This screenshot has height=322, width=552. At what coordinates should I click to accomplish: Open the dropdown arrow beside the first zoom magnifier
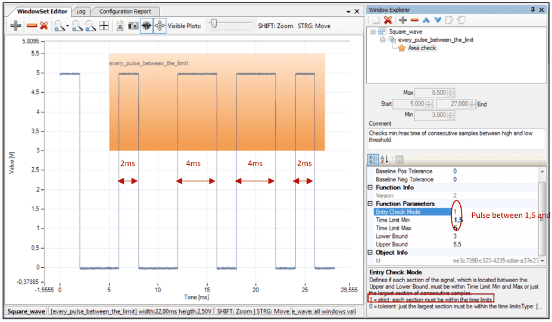[68, 26]
